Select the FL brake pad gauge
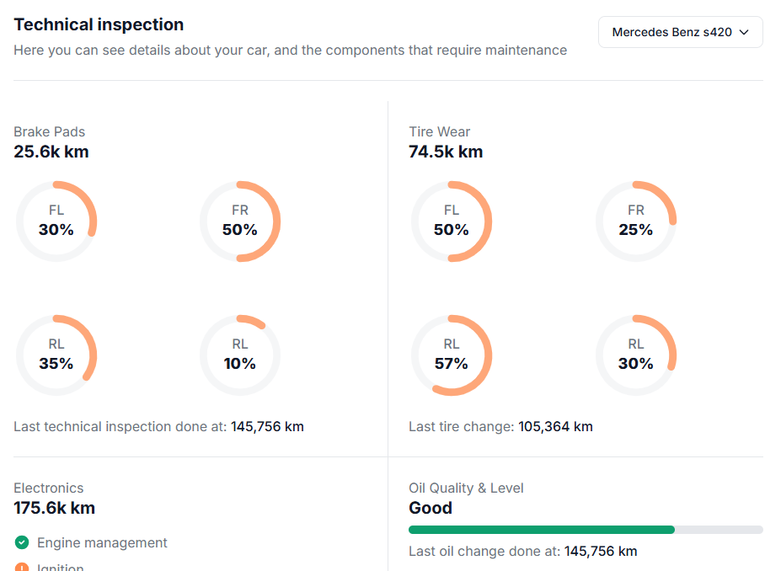This screenshot has height=571, width=781. tap(56, 221)
